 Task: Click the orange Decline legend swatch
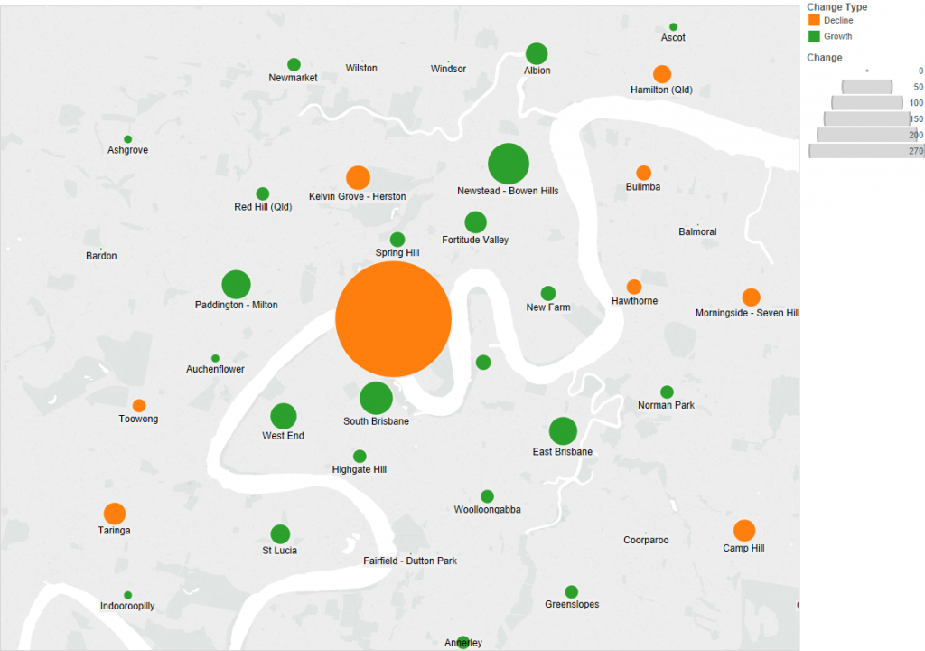[x=814, y=20]
